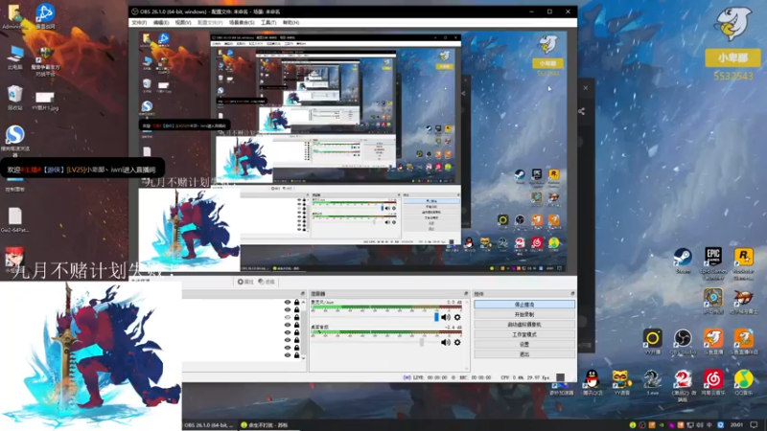Enable 工作室模式 studio mode
Image resolution: width=767 pixels, height=431 pixels.
point(524,334)
